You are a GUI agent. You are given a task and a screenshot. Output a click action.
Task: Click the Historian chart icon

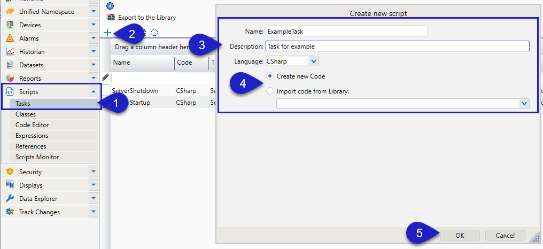[10, 52]
